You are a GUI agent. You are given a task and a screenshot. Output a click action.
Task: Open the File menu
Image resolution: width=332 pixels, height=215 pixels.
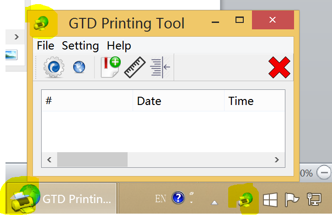pos(46,45)
